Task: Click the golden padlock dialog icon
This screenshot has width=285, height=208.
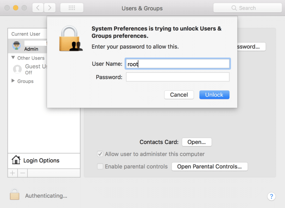Action: click(71, 39)
